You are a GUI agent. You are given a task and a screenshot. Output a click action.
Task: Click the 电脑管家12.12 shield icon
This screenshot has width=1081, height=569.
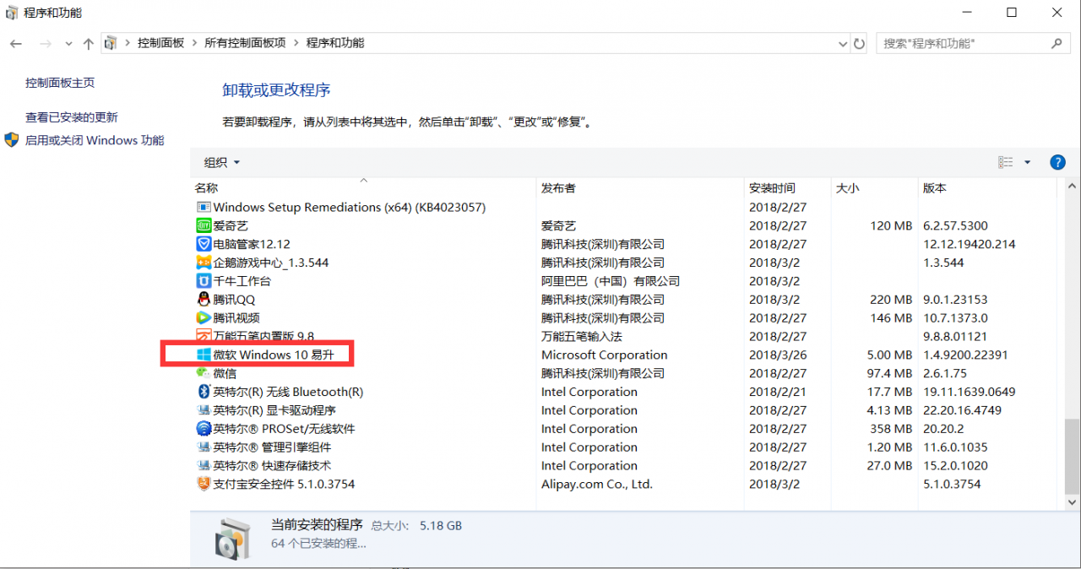pos(204,244)
